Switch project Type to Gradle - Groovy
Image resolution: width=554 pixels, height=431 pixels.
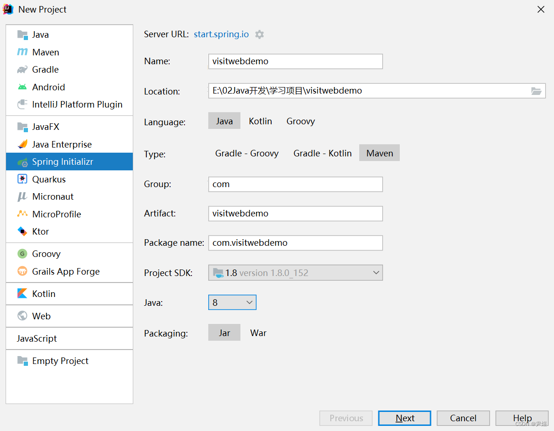point(246,153)
